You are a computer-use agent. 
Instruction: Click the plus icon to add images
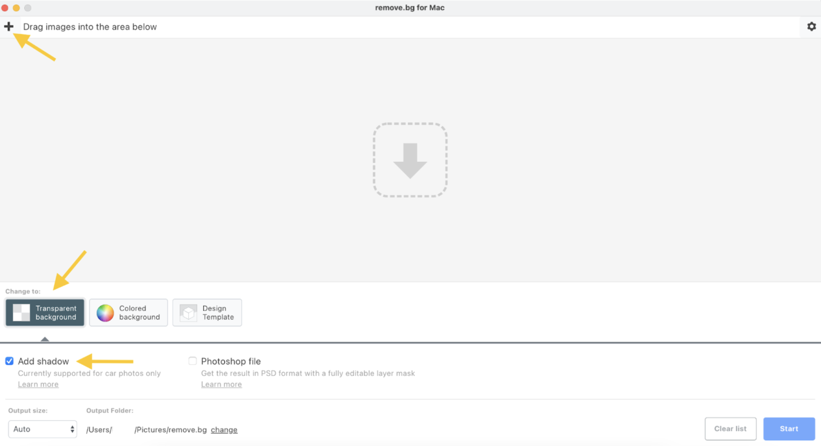click(x=9, y=26)
